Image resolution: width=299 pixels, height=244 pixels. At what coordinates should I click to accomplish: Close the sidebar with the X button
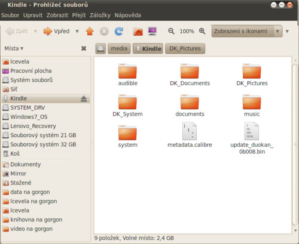84,48
